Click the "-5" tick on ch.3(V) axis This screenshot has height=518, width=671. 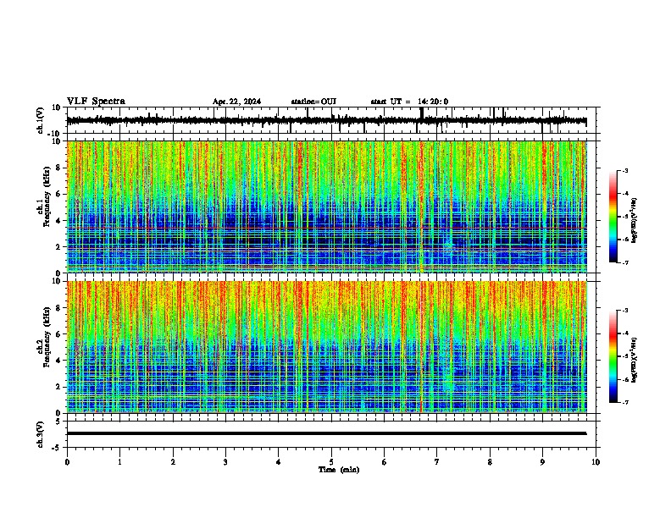point(57,448)
